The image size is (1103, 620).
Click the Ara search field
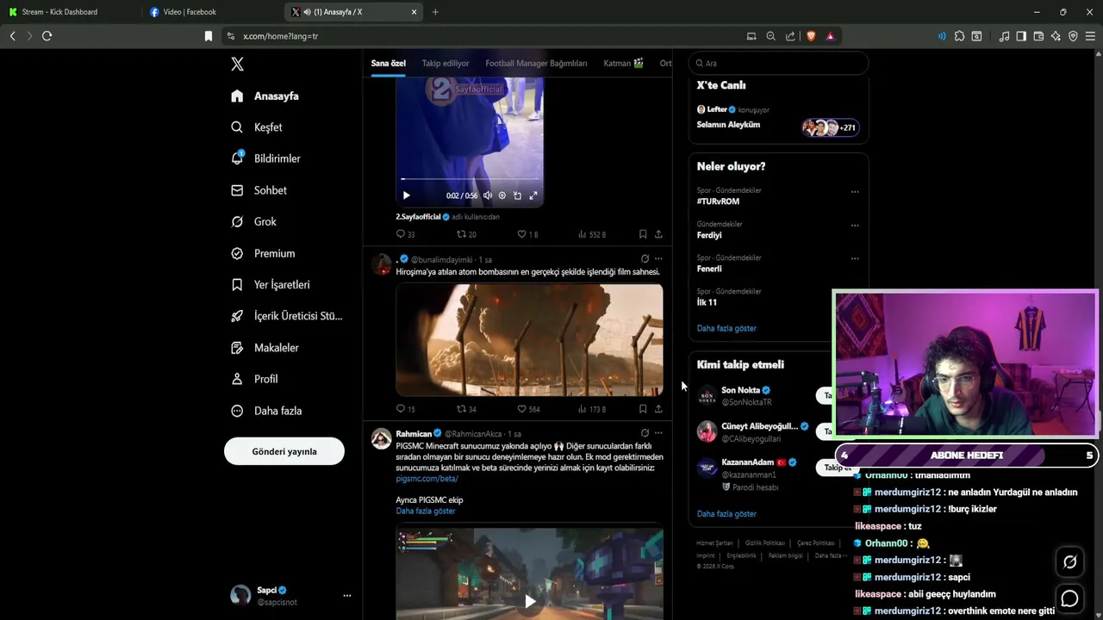tap(778, 63)
